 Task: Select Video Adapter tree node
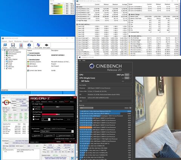coord(13,59)
